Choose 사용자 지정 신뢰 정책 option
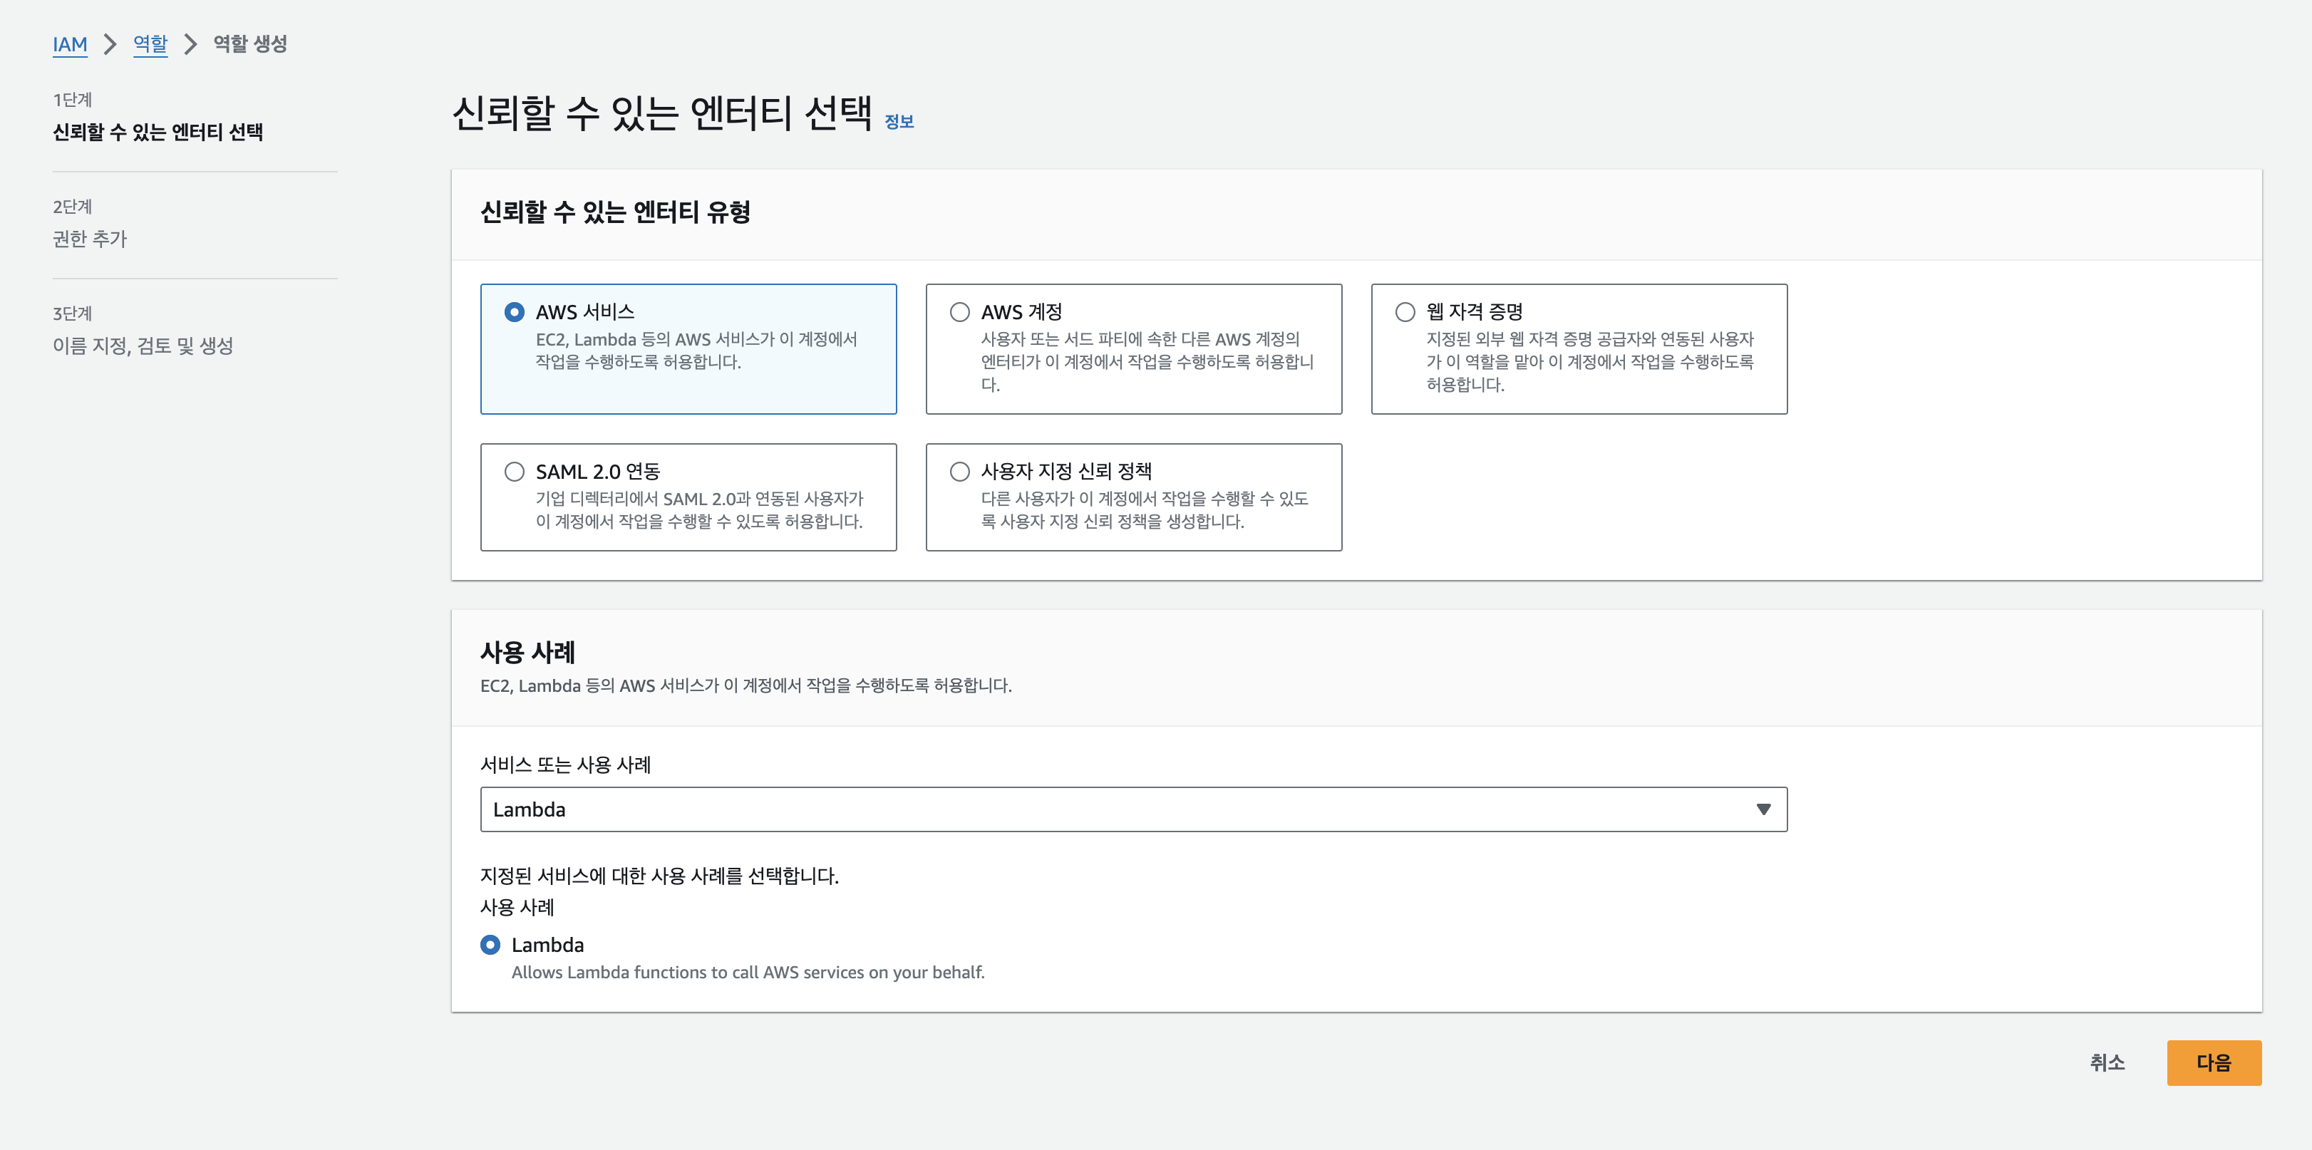The width and height of the screenshot is (2312, 1150). (959, 472)
